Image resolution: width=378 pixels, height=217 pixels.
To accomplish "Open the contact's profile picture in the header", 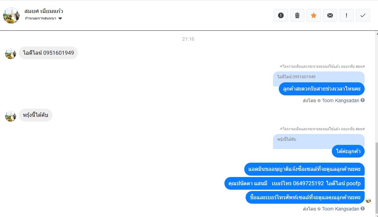I will 11,15.
